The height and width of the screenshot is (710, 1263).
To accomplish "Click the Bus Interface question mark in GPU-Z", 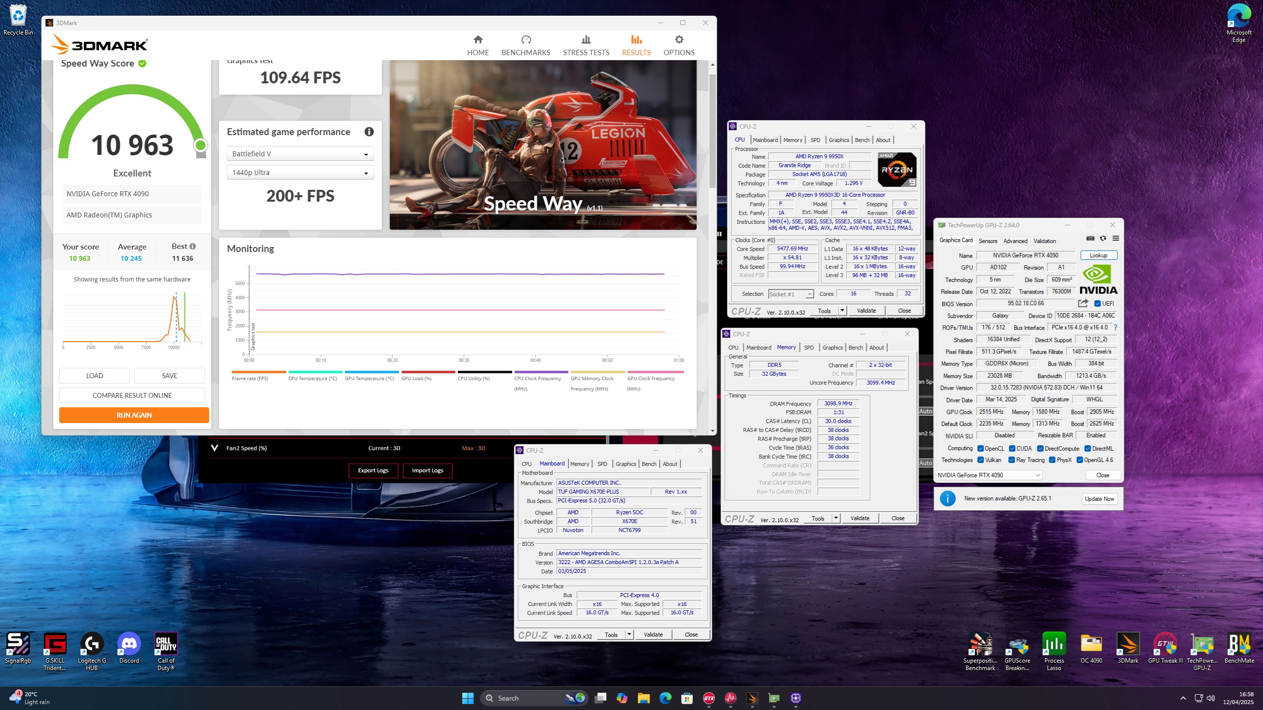I will [1115, 327].
